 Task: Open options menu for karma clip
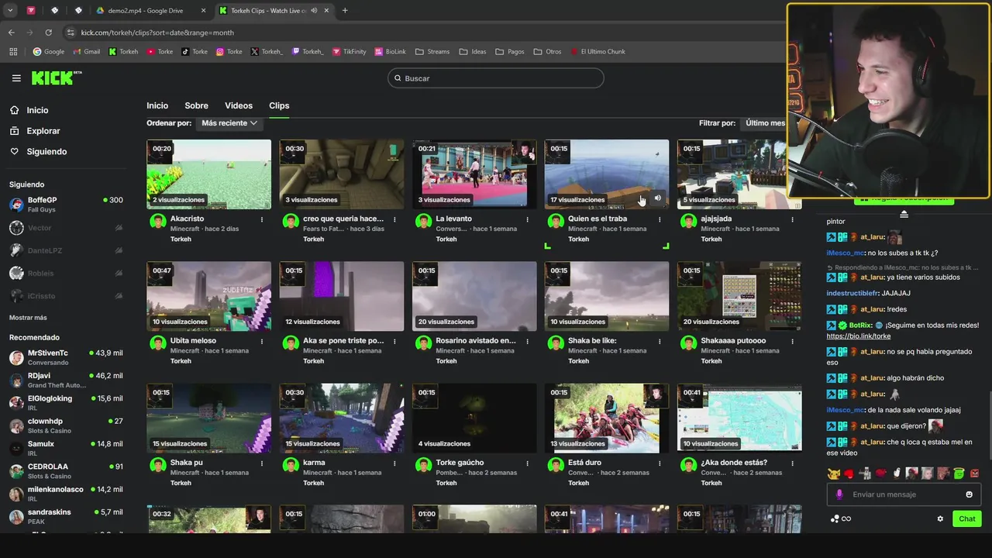point(394,463)
